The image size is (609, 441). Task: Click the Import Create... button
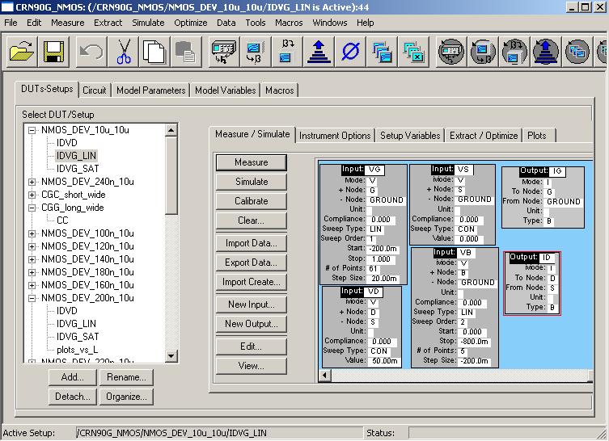tap(252, 282)
